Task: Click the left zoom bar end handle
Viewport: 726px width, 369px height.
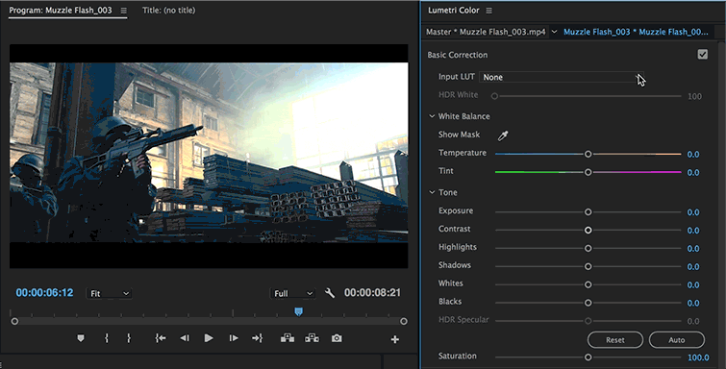Action: (14, 321)
